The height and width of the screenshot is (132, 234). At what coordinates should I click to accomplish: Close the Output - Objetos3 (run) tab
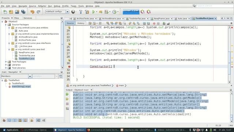[x=91, y=90]
